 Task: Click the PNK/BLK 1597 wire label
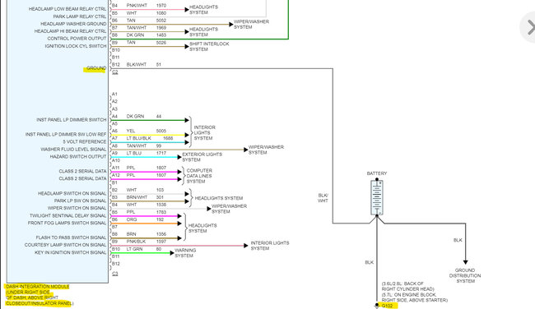coord(147,242)
